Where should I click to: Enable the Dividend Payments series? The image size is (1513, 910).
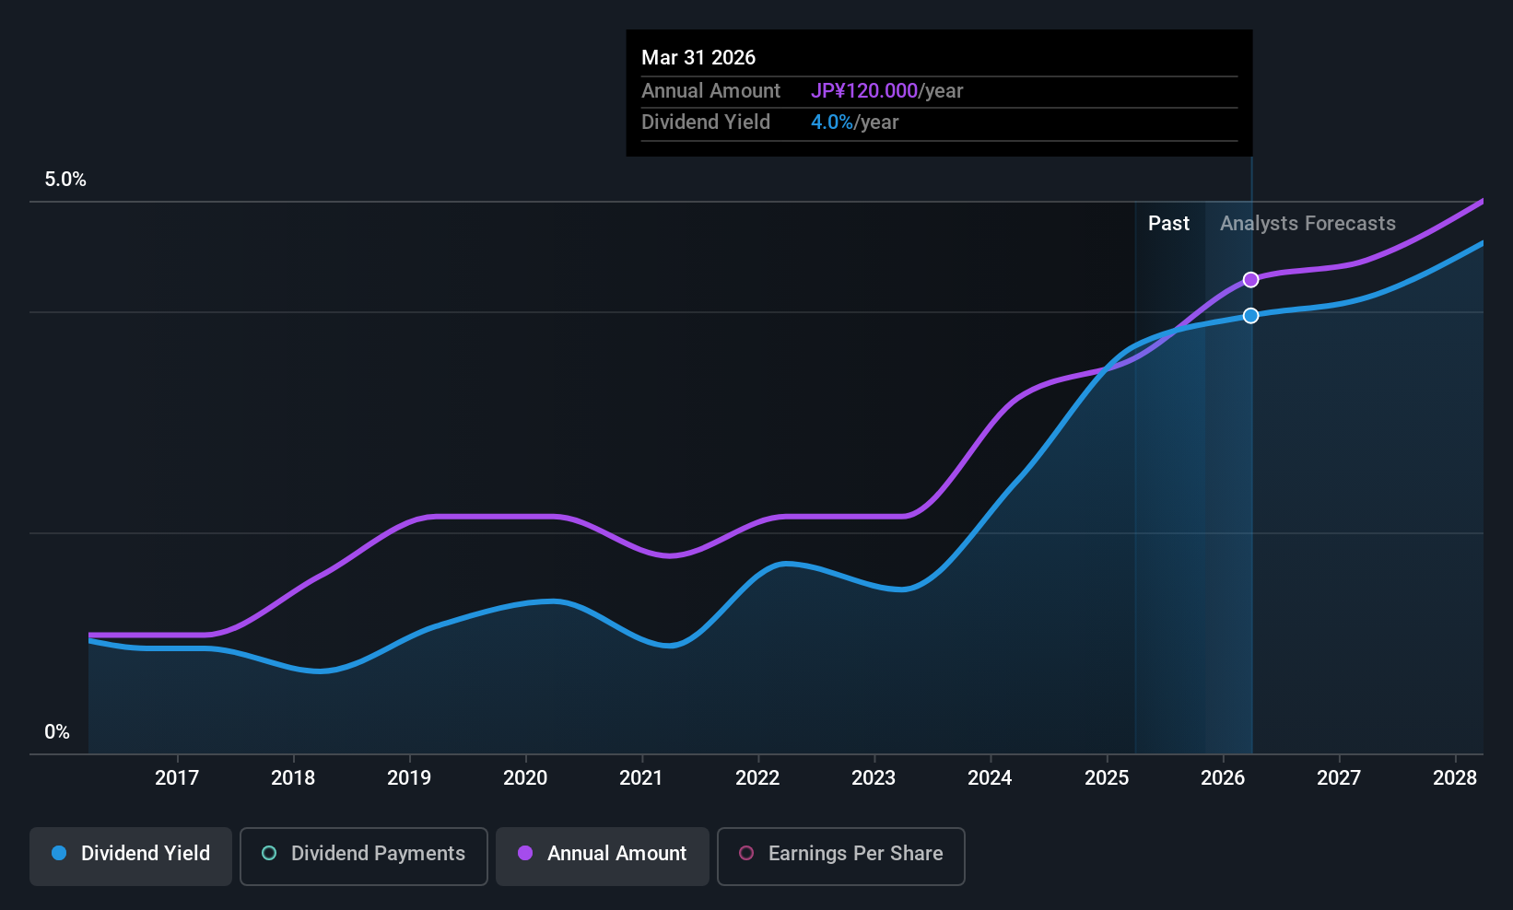click(x=363, y=856)
